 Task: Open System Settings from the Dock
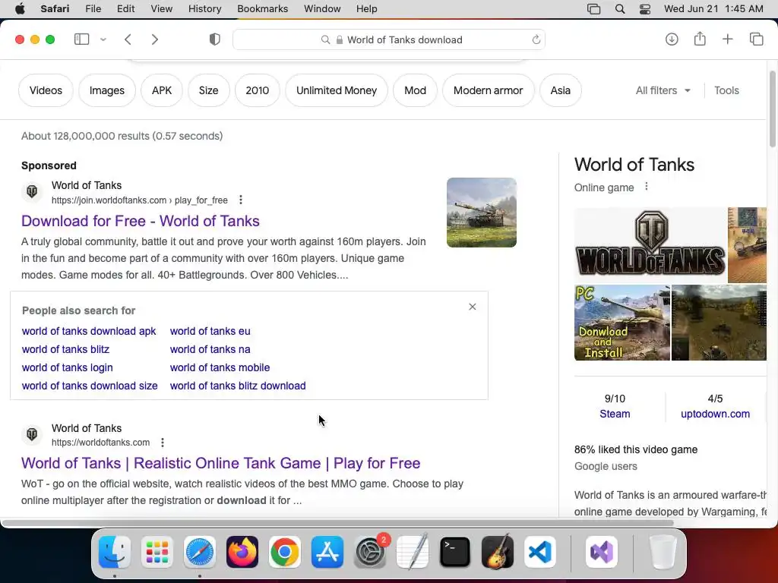click(x=370, y=552)
